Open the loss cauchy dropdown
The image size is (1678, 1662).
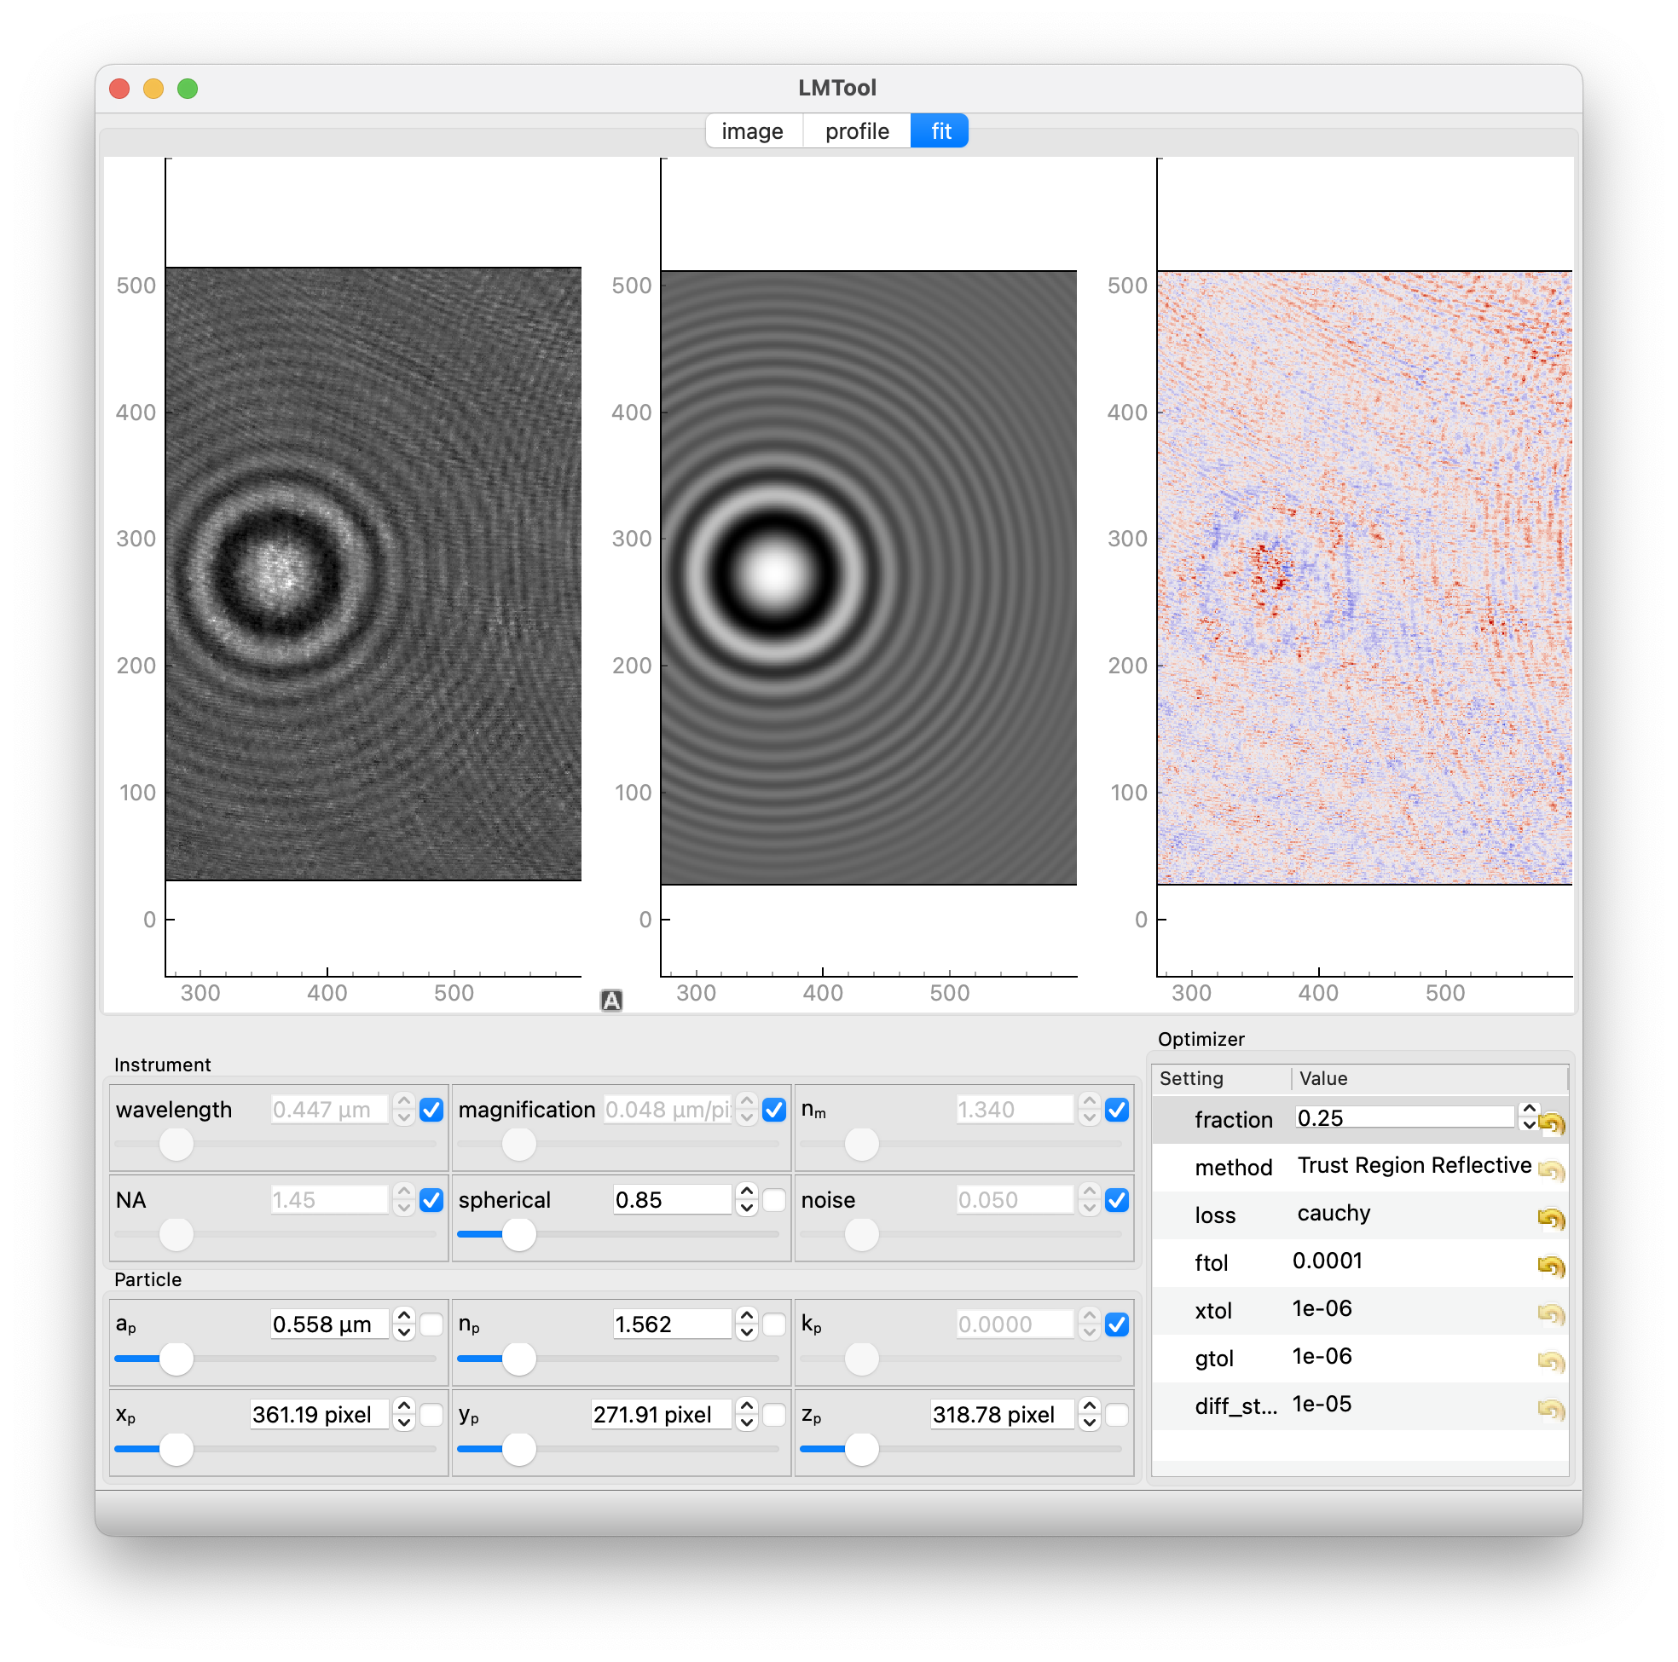(1334, 1213)
